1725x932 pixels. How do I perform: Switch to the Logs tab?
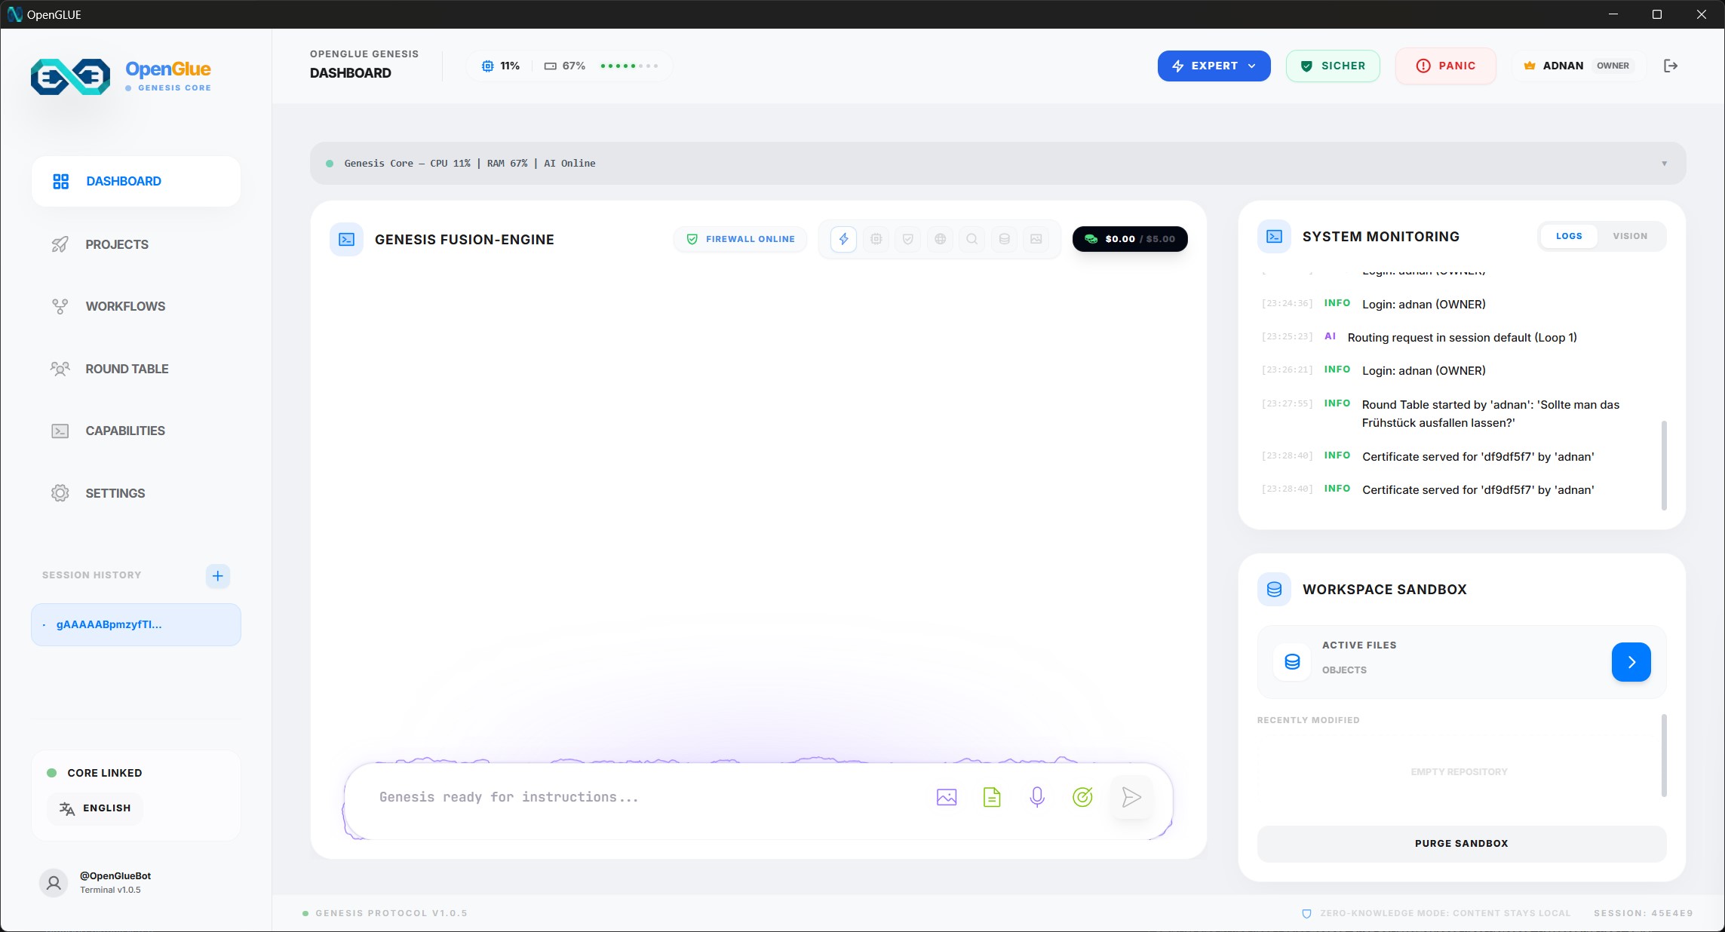(1569, 236)
